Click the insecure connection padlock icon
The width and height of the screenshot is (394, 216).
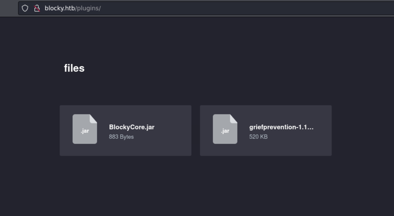tap(37, 8)
